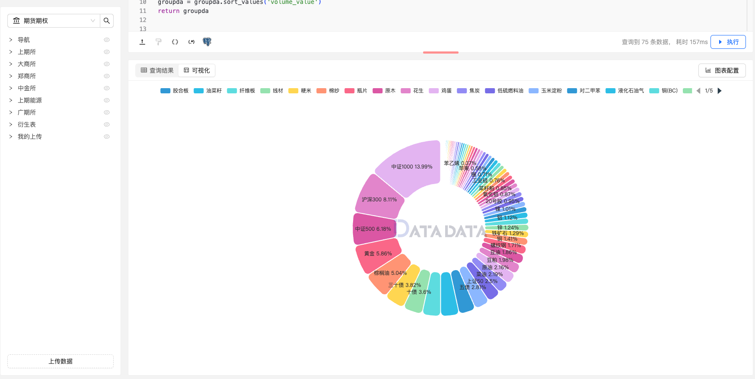Toggle the 对二甲苯 legend swatch

tap(572, 91)
